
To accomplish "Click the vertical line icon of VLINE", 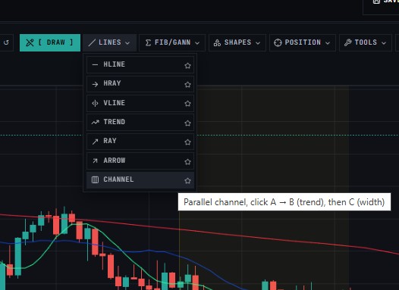I will 95,103.
